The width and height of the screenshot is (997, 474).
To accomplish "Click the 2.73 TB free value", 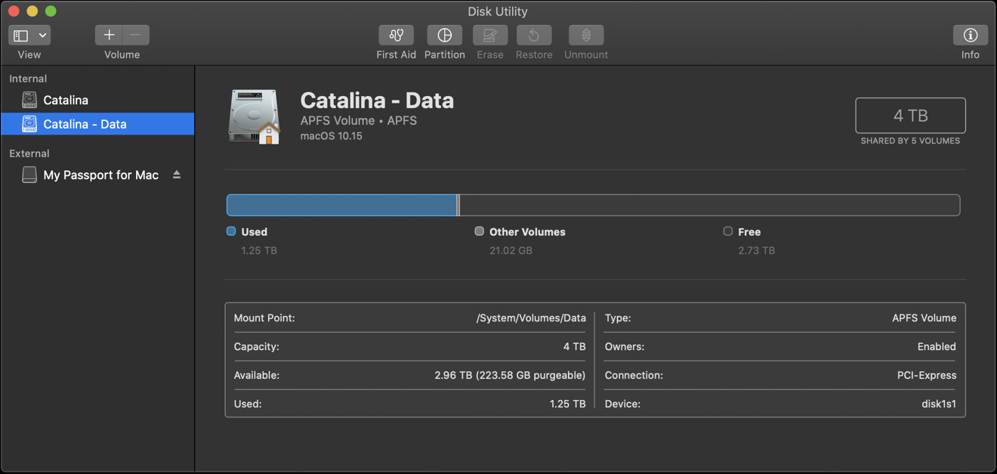I will click(756, 250).
